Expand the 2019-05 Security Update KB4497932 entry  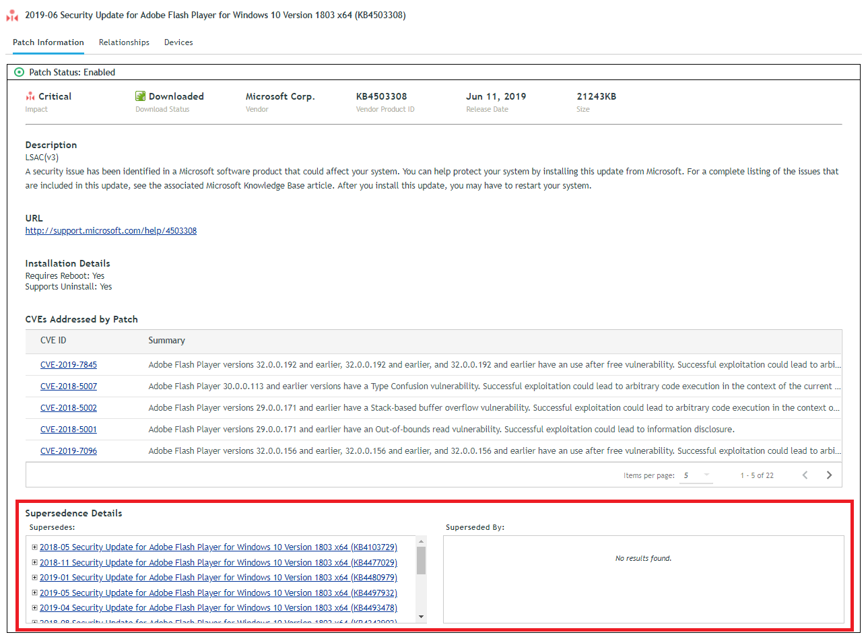click(x=34, y=593)
